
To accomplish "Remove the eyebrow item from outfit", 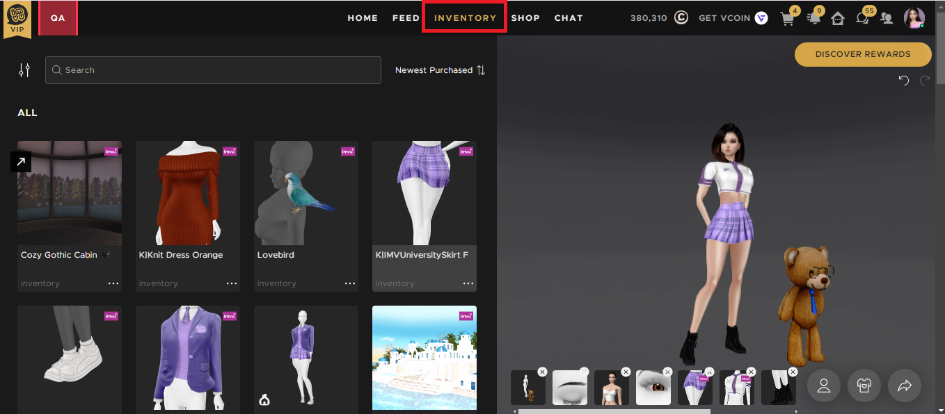I will click(x=584, y=372).
